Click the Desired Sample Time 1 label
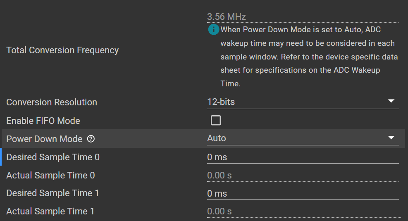This screenshot has width=408, height=221. click(x=52, y=193)
